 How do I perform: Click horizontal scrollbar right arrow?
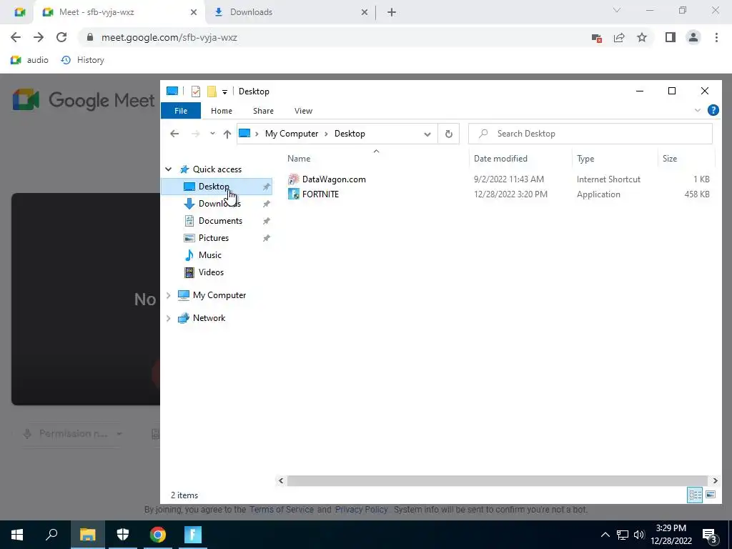[x=715, y=480]
